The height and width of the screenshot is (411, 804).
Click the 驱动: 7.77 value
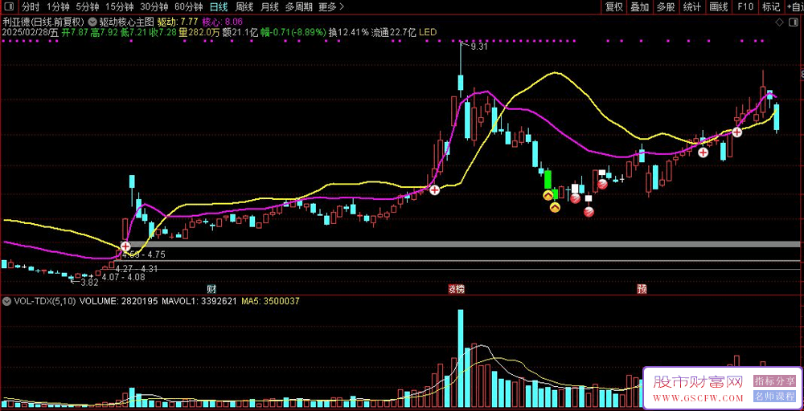(x=178, y=22)
